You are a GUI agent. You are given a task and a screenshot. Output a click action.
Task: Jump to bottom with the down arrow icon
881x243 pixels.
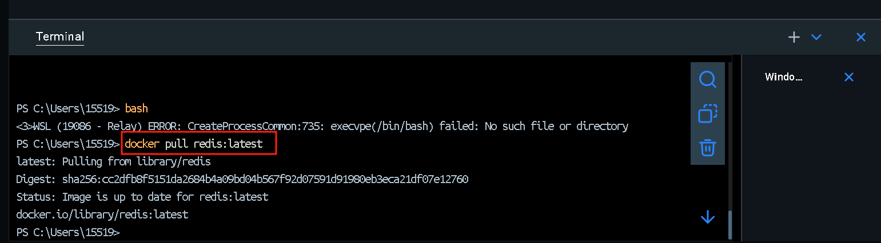(708, 217)
